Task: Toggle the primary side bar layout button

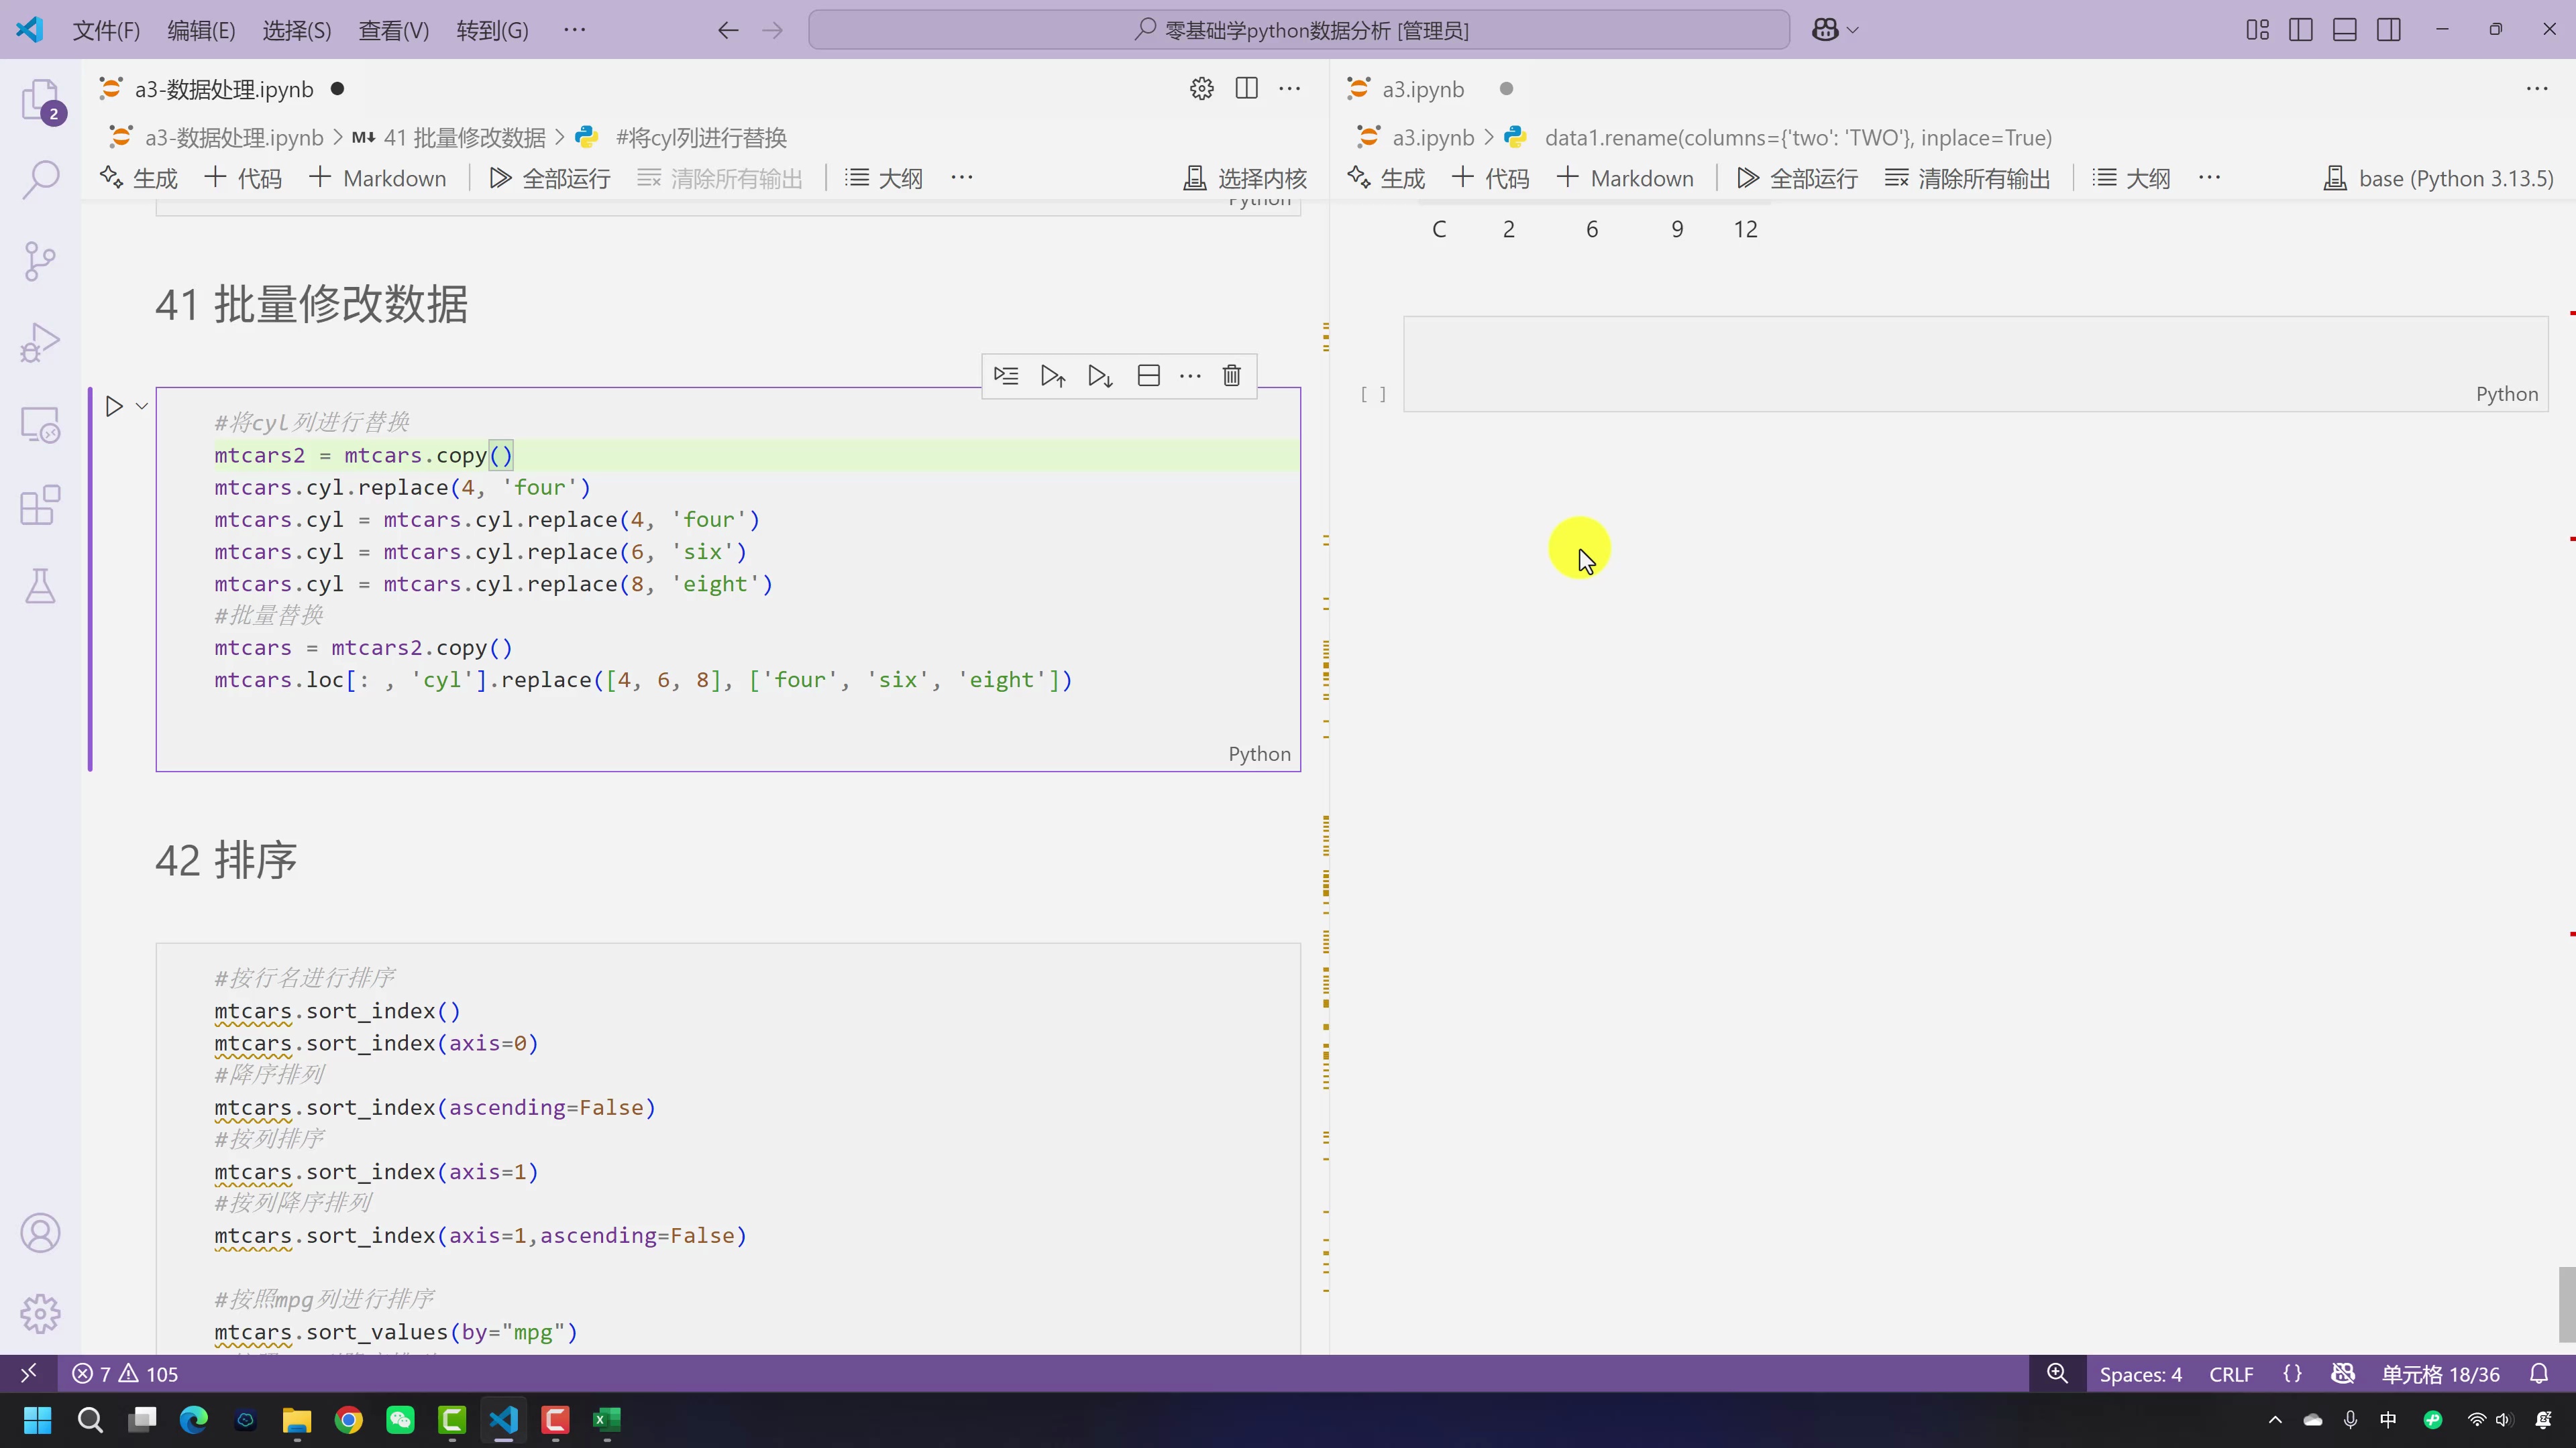Action: [x=2301, y=30]
